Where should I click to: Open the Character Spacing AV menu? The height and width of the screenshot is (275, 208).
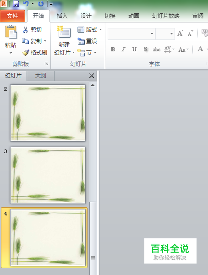tap(169, 49)
